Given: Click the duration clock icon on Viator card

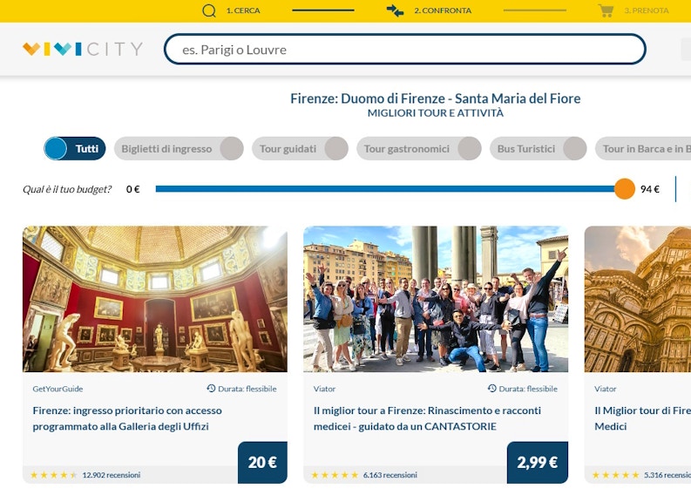Looking at the screenshot, I should click(x=491, y=389).
